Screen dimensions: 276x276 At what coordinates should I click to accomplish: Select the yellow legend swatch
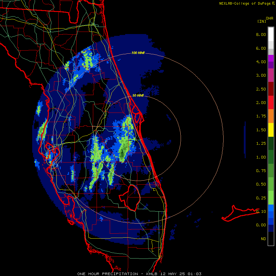coord(271,130)
